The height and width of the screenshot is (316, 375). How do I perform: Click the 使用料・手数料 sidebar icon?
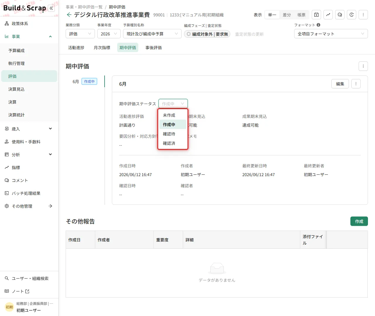7,142
